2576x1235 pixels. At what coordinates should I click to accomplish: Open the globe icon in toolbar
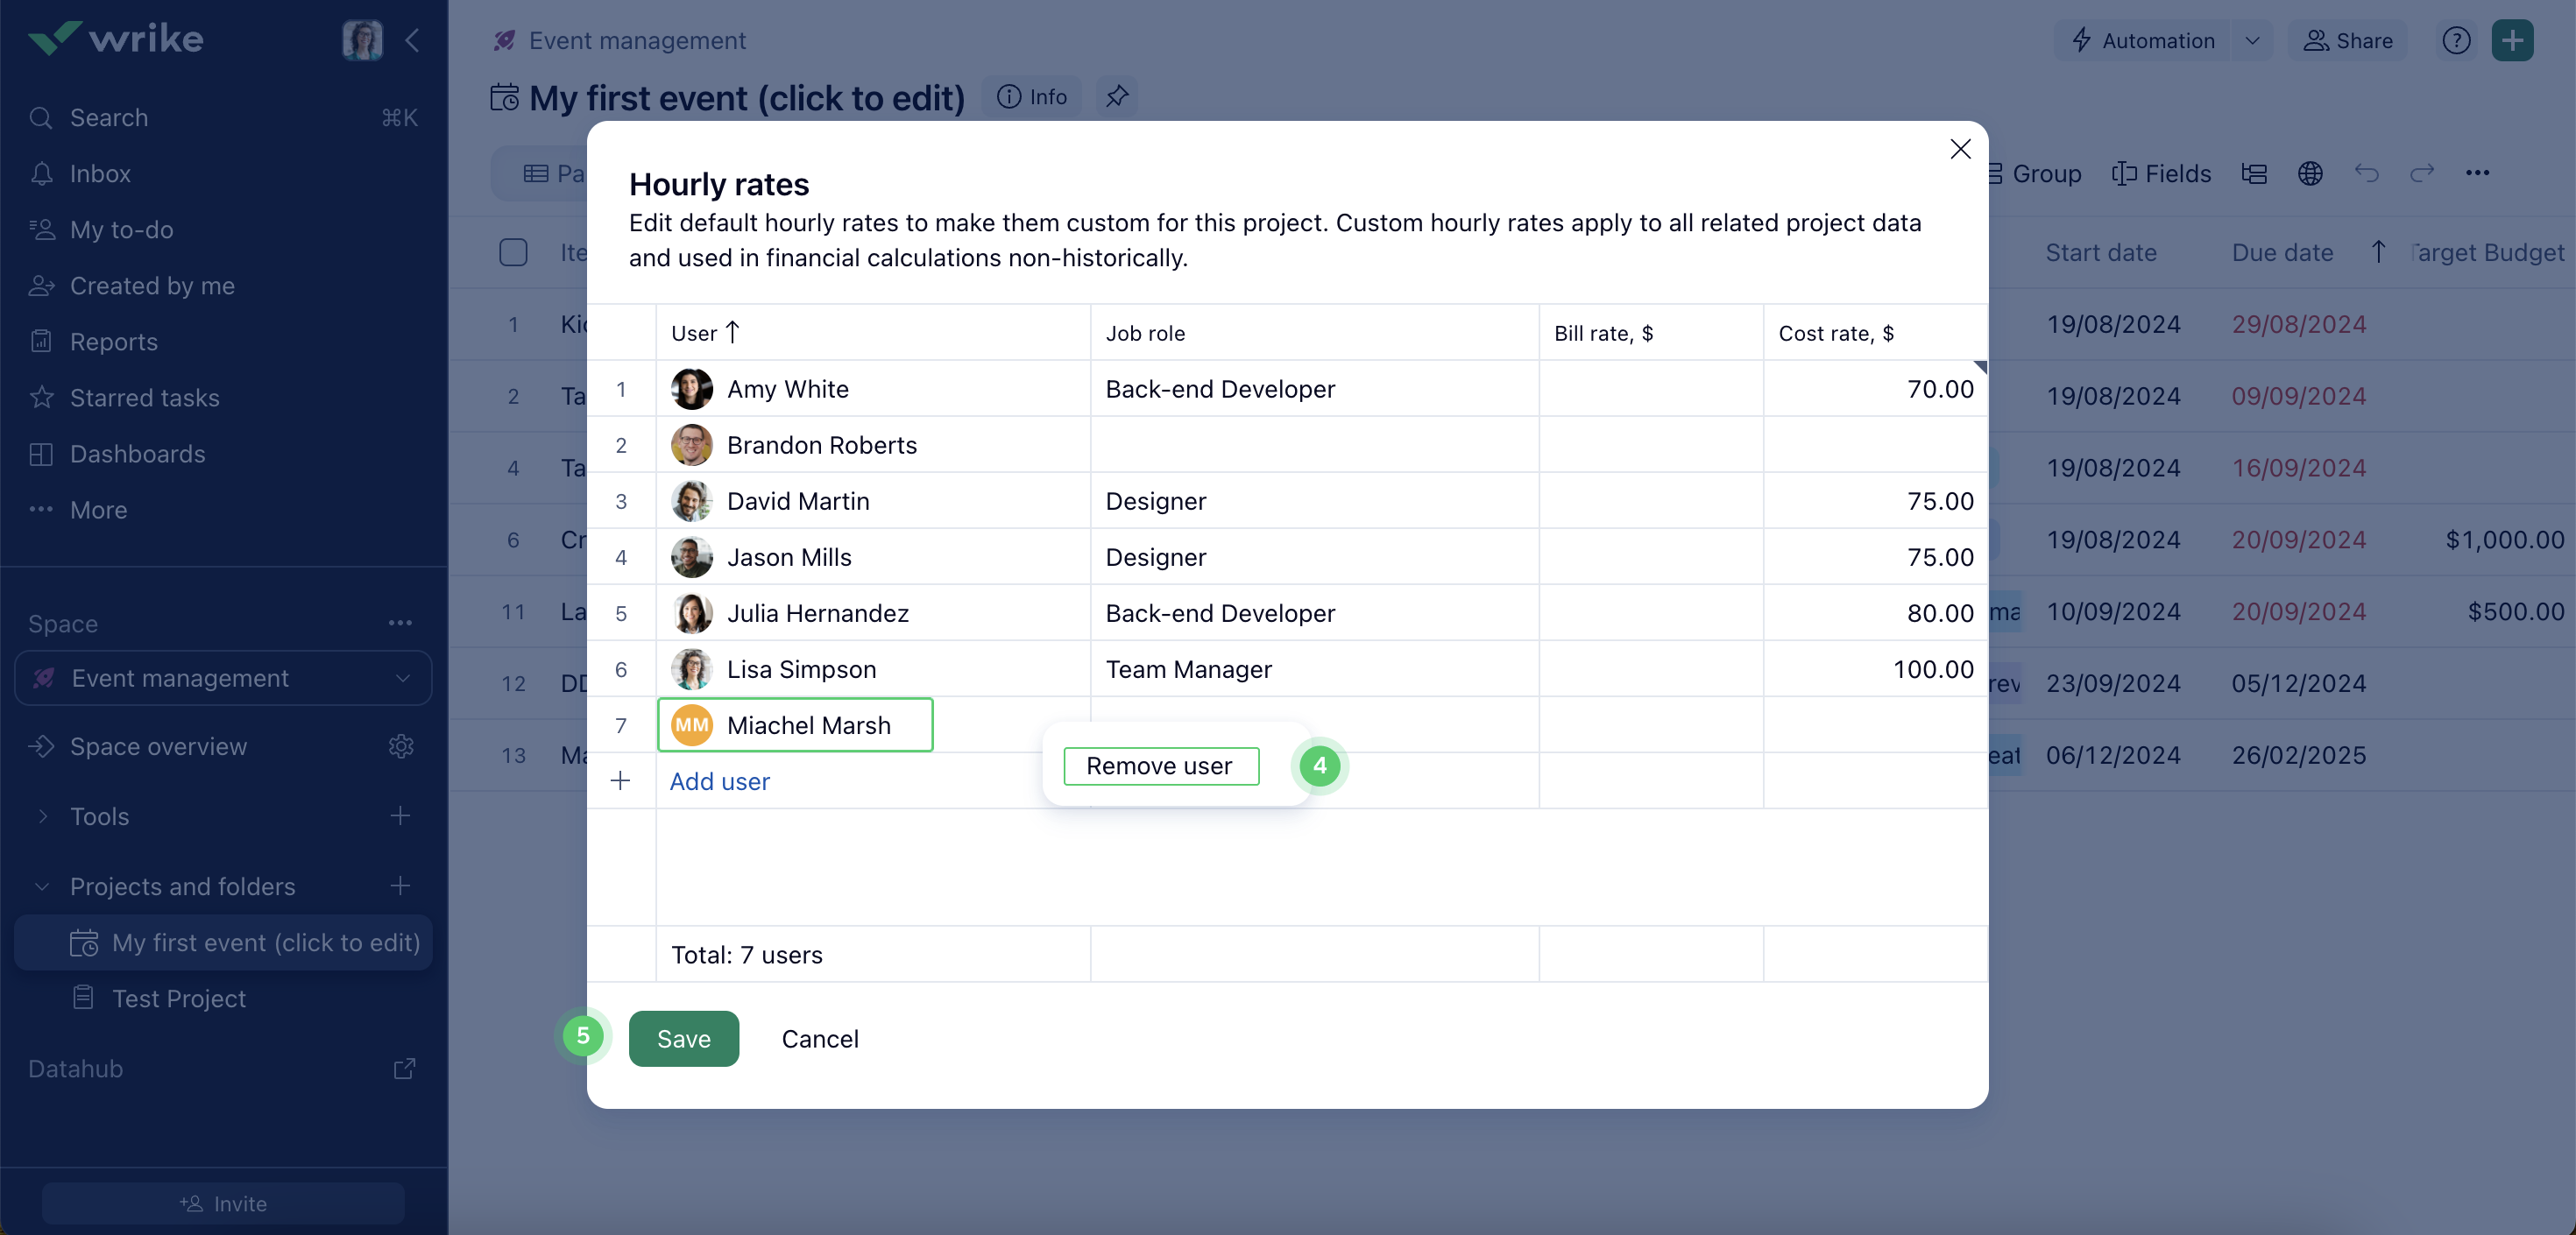tap(2310, 173)
